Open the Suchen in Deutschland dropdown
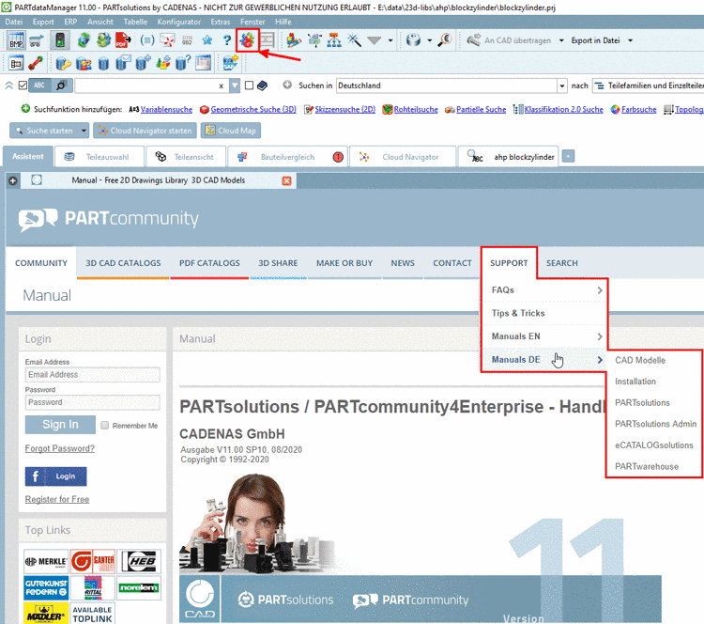The image size is (704, 624). click(x=561, y=86)
